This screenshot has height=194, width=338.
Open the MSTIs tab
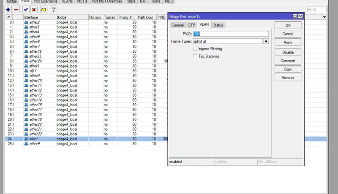82,2
